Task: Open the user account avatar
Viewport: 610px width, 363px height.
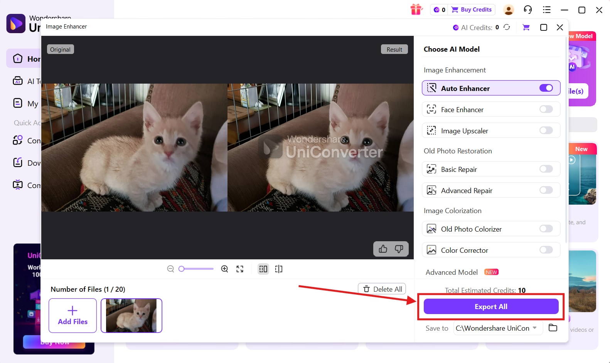Action: (x=509, y=10)
